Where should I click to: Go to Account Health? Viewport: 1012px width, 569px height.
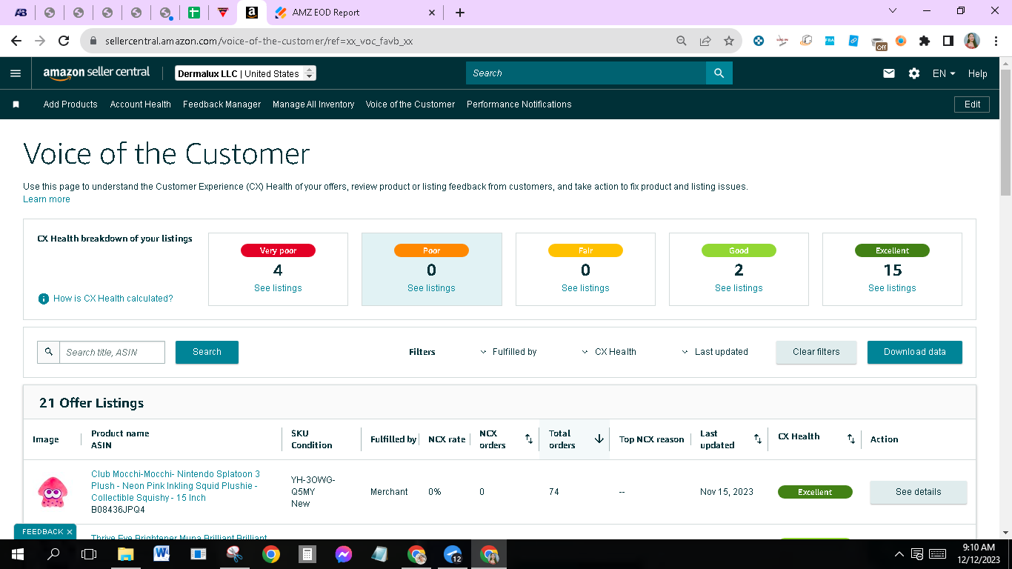coord(141,104)
